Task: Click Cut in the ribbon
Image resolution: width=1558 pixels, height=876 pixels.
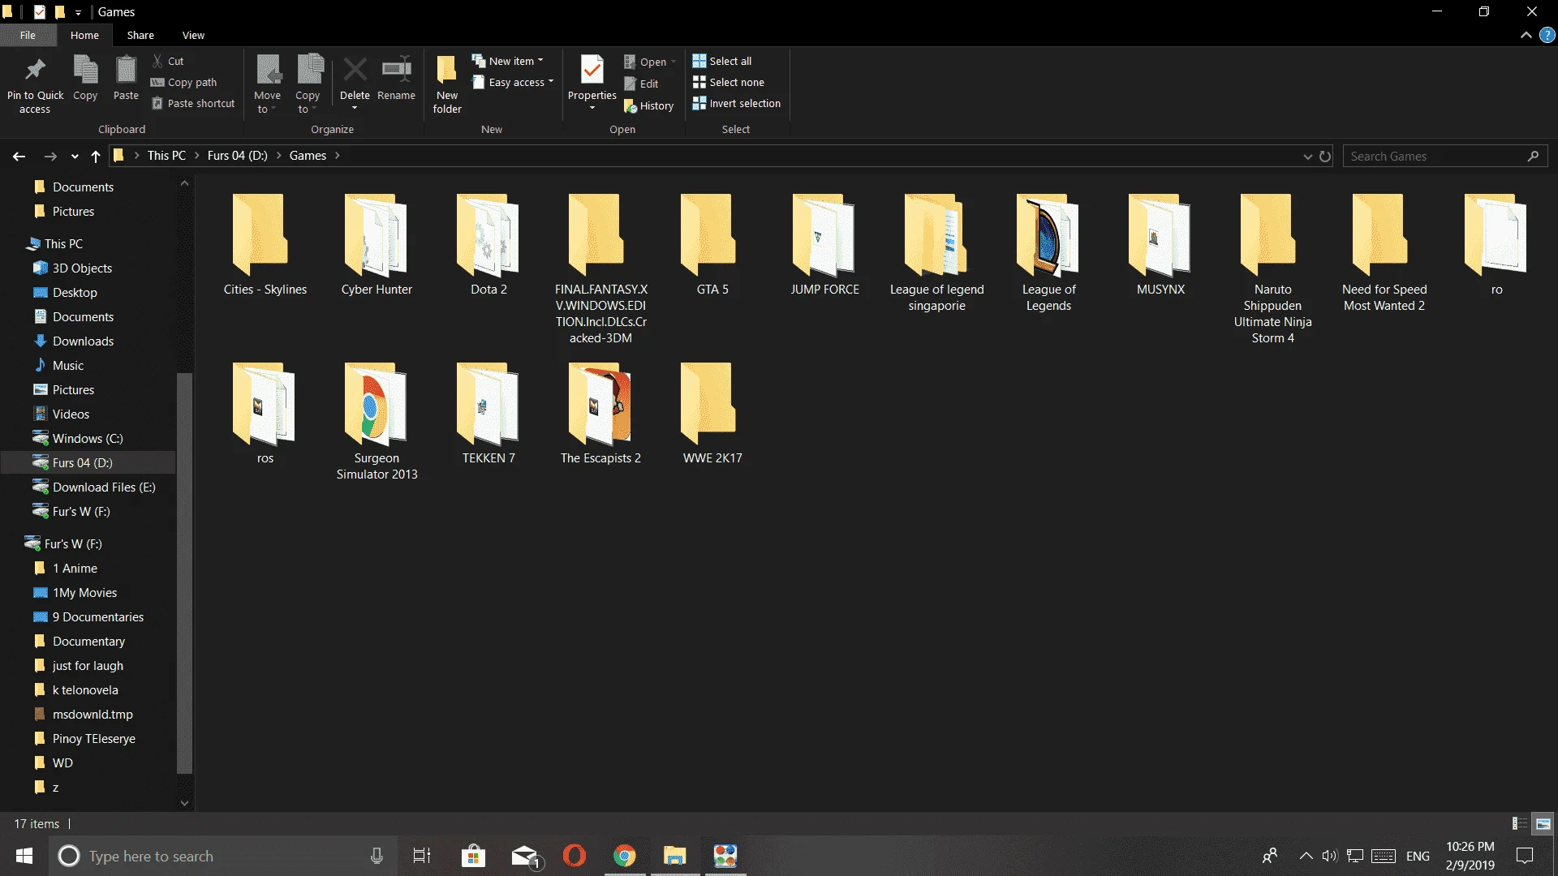Action: coord(168,61)
